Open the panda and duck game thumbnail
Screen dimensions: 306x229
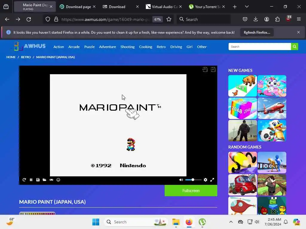pos(272,131)
